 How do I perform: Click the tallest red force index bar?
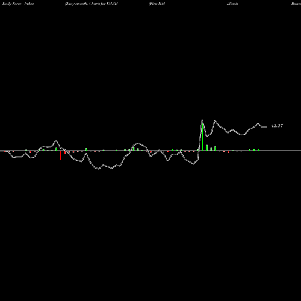pyautogui.click(x=60, y=155)
